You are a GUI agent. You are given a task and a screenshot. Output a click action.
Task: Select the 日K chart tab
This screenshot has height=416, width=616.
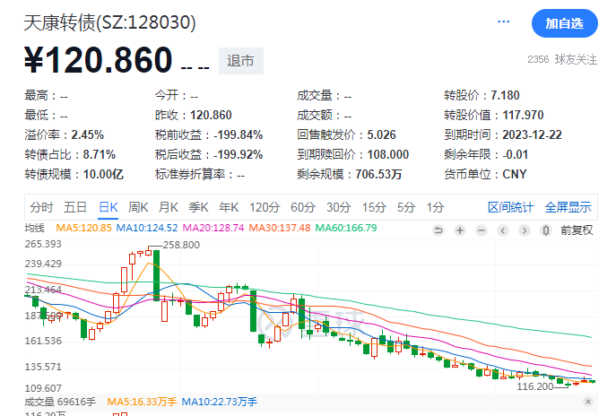tap(108, 207)
